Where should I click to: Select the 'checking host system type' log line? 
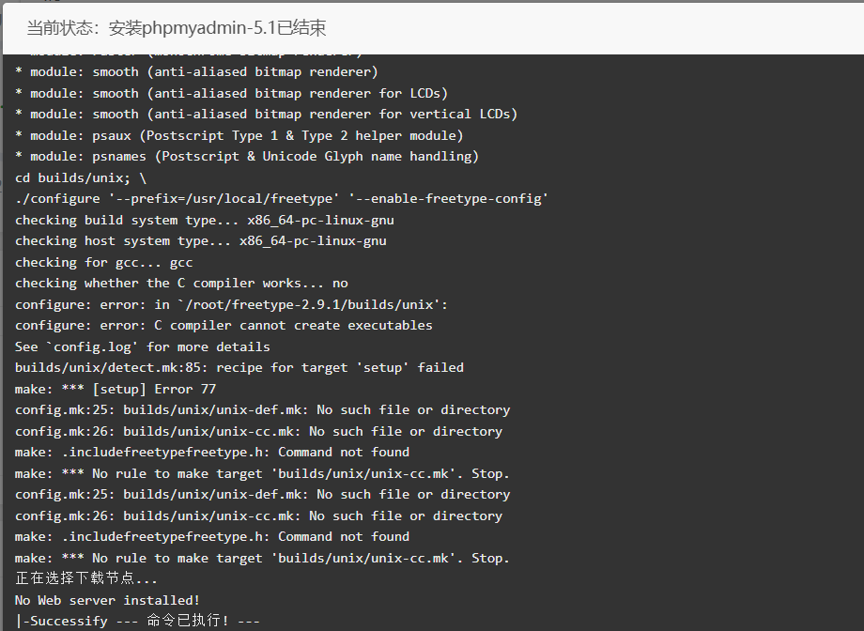pyautogui.click(x=201, y=240)
